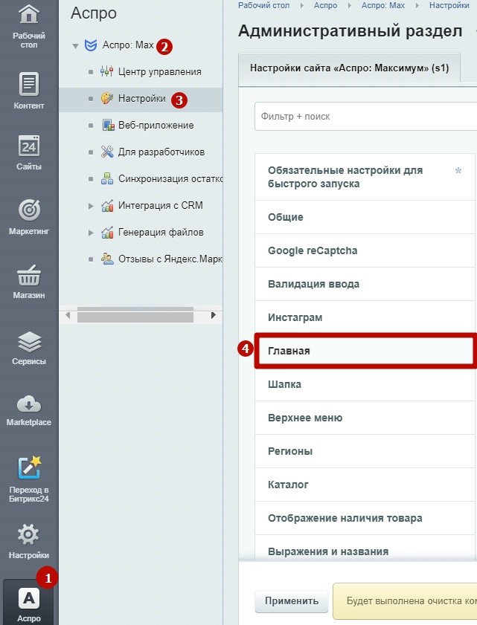
Task: Click the Применить button
Action: point(292,601)
